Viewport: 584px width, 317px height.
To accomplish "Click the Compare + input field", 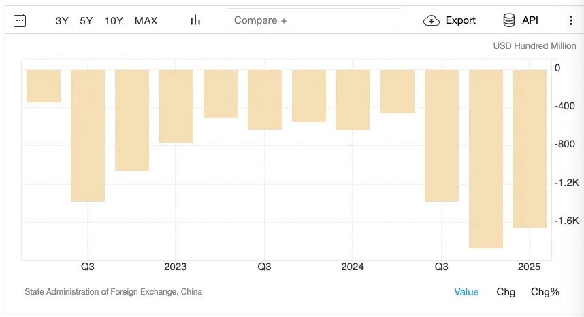I will (313, 20).
